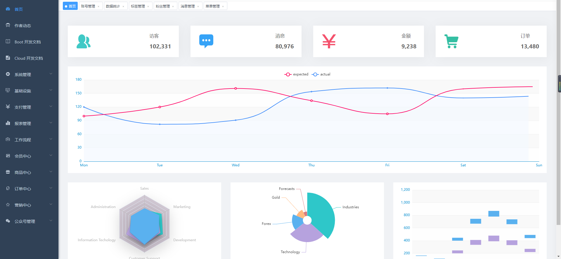Click the chat bubble icon on 消息 card

(206, 41)
